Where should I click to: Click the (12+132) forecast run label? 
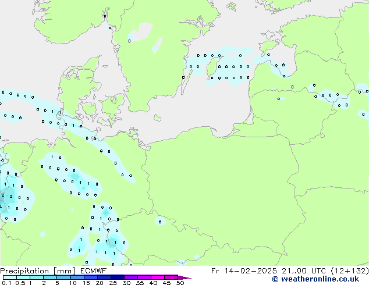coord(350,271)
